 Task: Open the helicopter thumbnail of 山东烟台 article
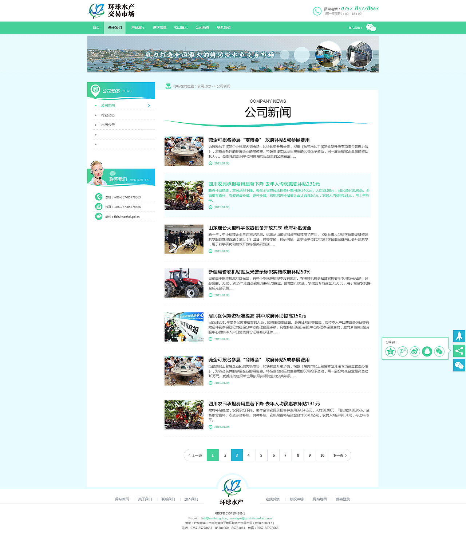coord(184,239)
